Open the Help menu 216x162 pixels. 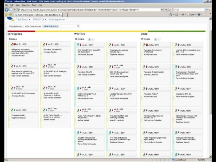pos(40,5)
